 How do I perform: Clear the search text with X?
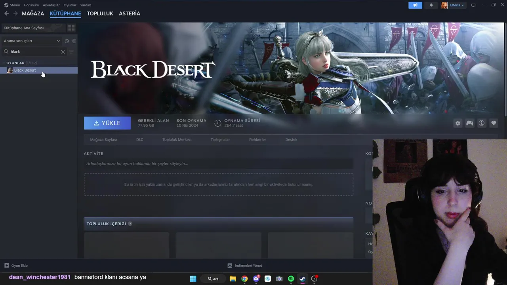point(63,51)
